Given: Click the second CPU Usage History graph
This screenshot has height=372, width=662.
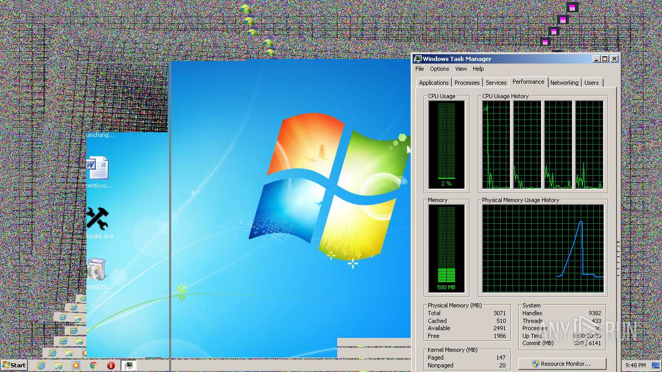Looking at the screenshot, I should pyautogui.click(x=527, y=145).
